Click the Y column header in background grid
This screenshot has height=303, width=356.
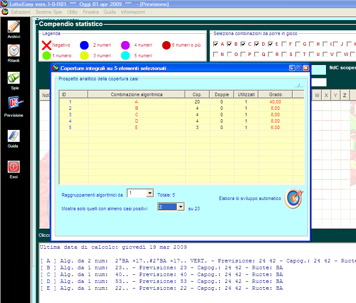pos(335,95)
